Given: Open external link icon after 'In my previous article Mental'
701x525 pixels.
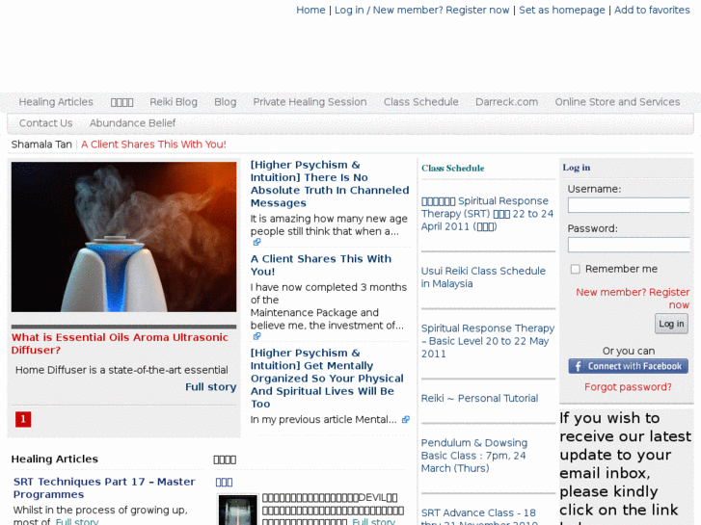Looking at the screenshot, I should 406,420.
